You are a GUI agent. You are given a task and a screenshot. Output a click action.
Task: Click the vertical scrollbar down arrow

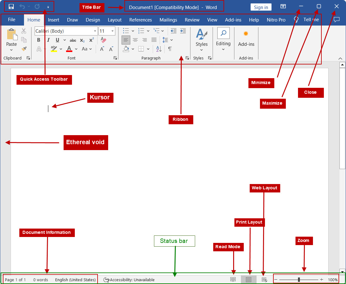342,271
